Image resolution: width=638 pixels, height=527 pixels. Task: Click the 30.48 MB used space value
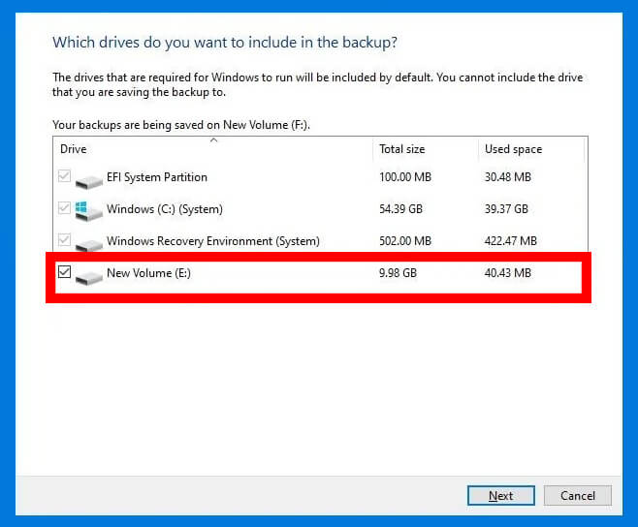(x=508, y=177)
